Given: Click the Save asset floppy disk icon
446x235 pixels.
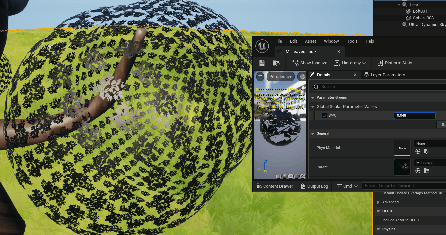Looking at the screenshot, I should 262,63.
